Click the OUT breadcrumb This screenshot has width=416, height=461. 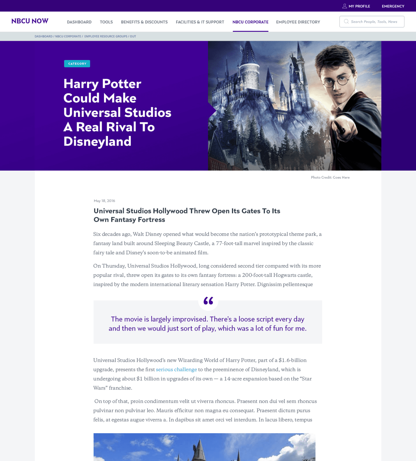click(x=133, y=36)
